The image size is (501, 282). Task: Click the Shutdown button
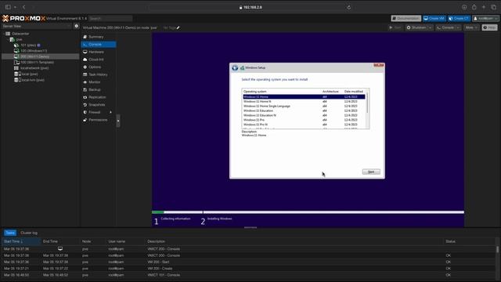tap(416, 28)
